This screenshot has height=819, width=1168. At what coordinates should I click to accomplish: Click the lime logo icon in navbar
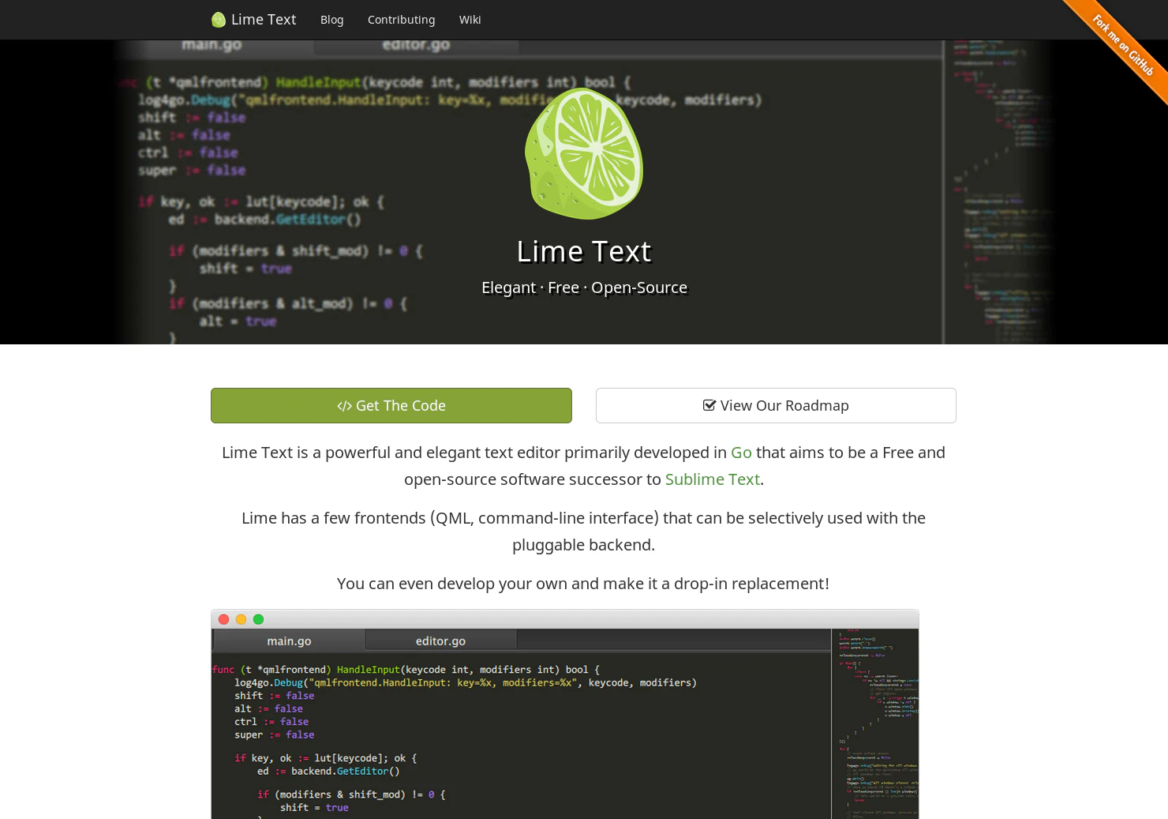[x=219, y=20]
